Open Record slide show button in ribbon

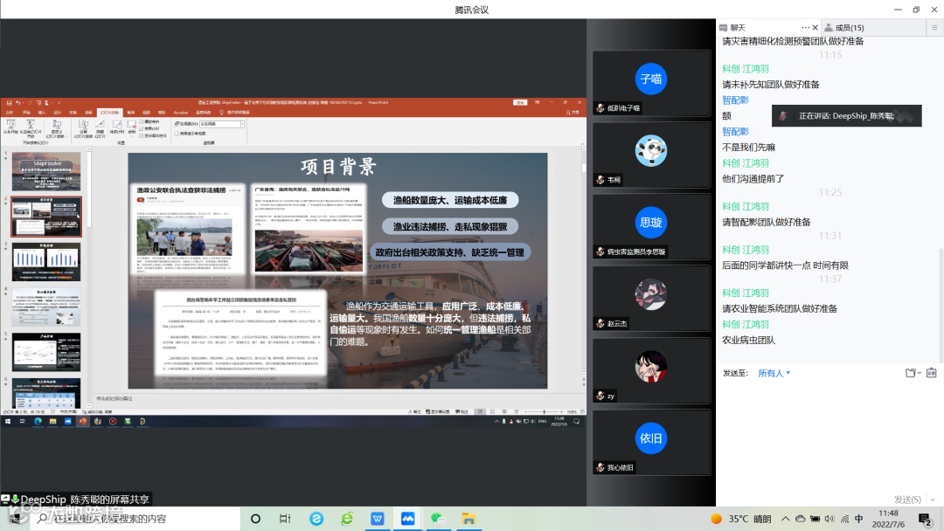(x=131, y=127)
